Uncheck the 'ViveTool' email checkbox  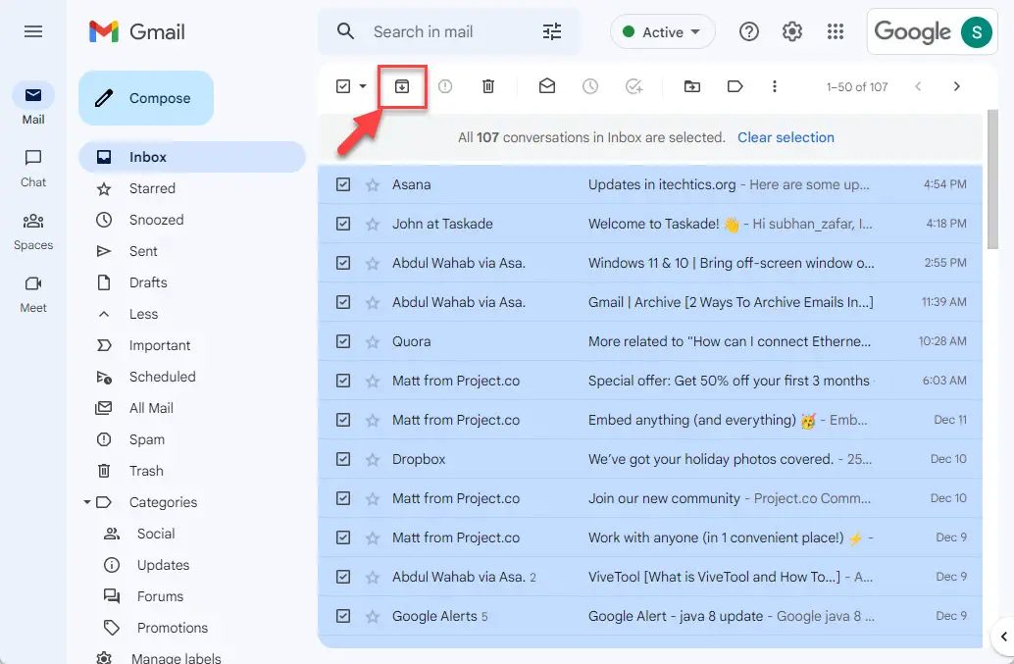click(x=343, y=577)
